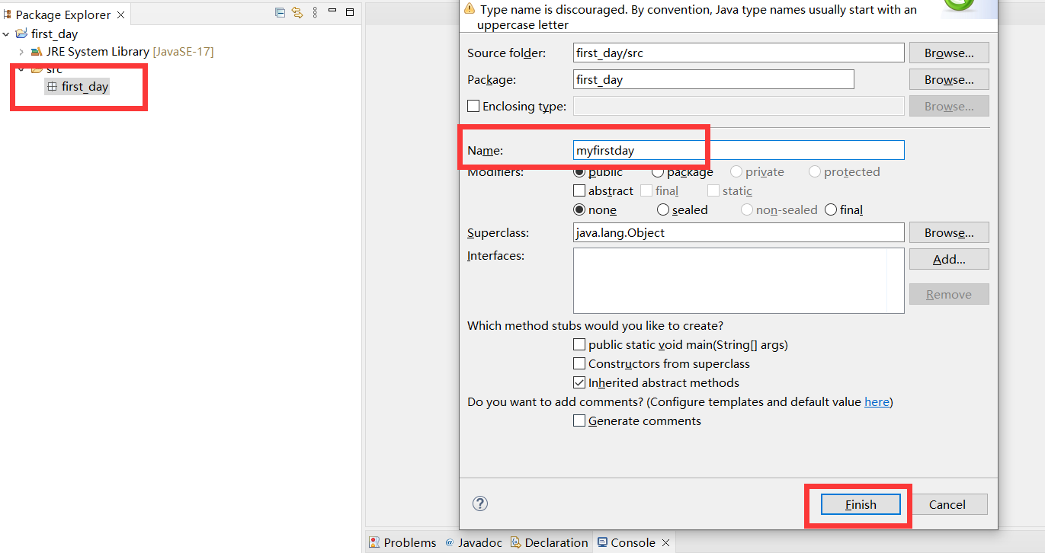Enable the Enclosing type checkbox
Viewport: 1045px width, 553px height.
click(473, 106)
